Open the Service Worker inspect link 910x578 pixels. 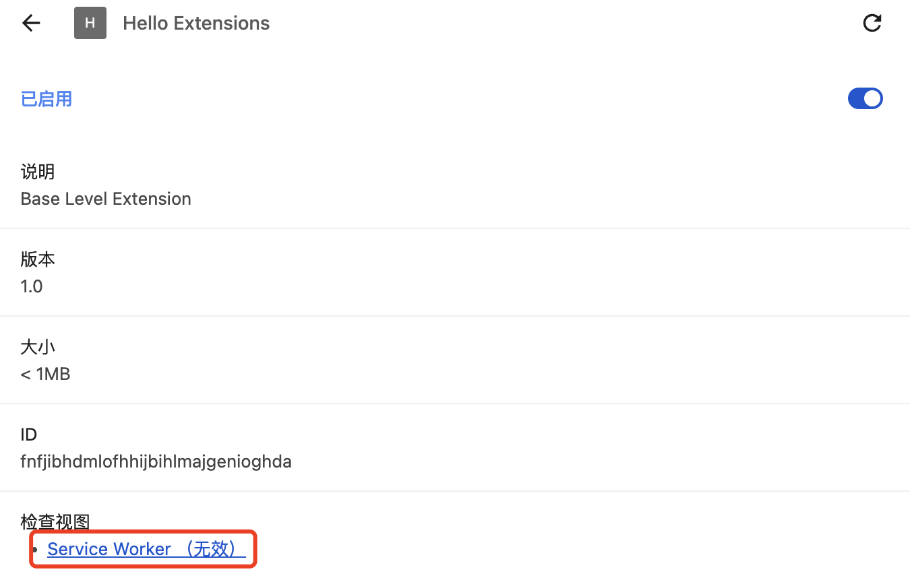click(109, 549)
